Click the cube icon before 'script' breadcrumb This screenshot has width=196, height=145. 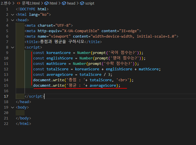pos(82,3)
